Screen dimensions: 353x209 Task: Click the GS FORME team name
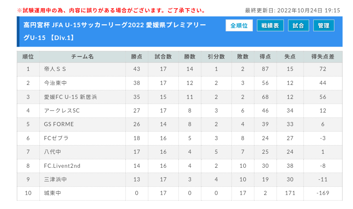(x=58, y=124)
